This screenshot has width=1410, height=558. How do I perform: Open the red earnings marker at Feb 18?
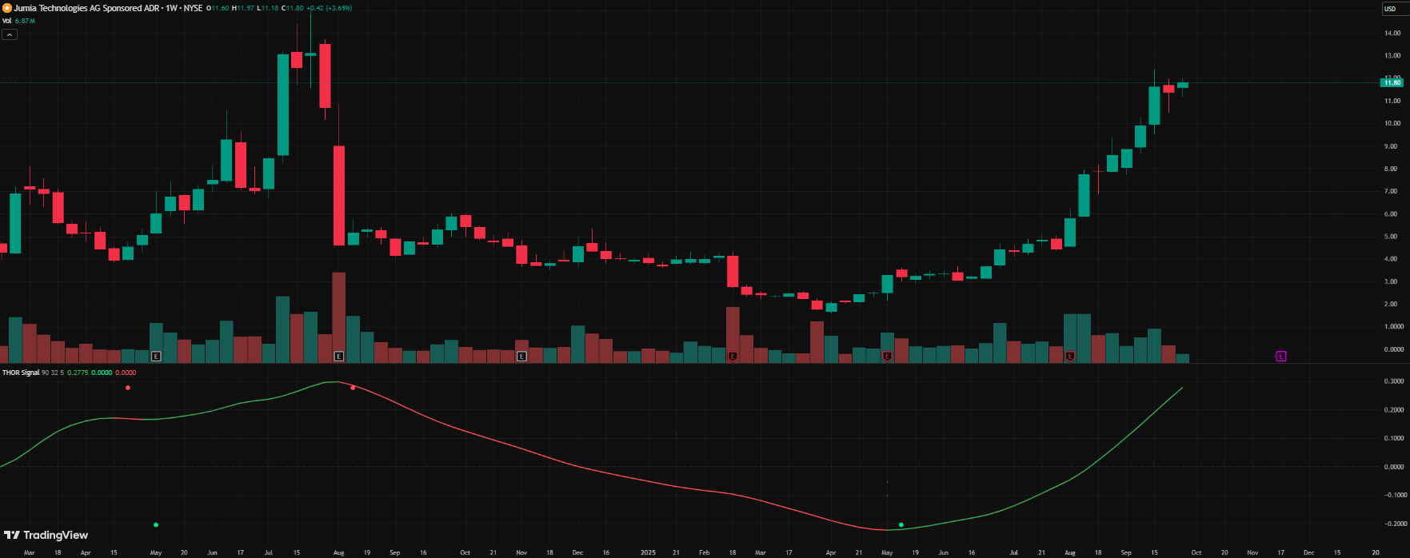733,357
